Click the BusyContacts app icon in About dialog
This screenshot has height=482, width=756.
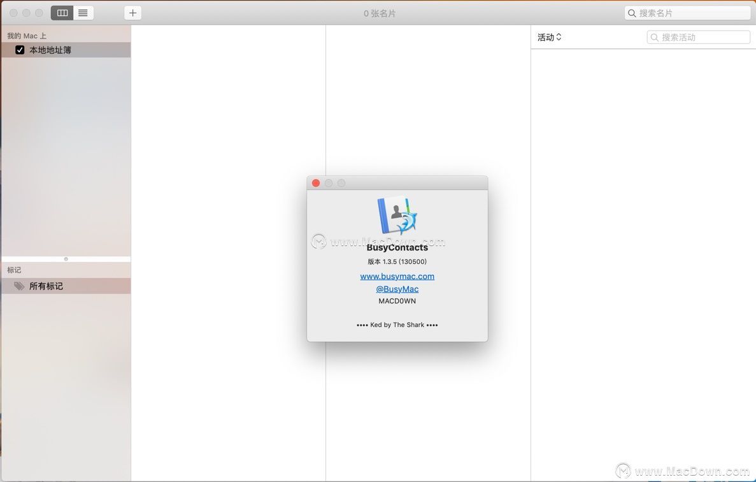pyautogui.click(x=397, y=215)
